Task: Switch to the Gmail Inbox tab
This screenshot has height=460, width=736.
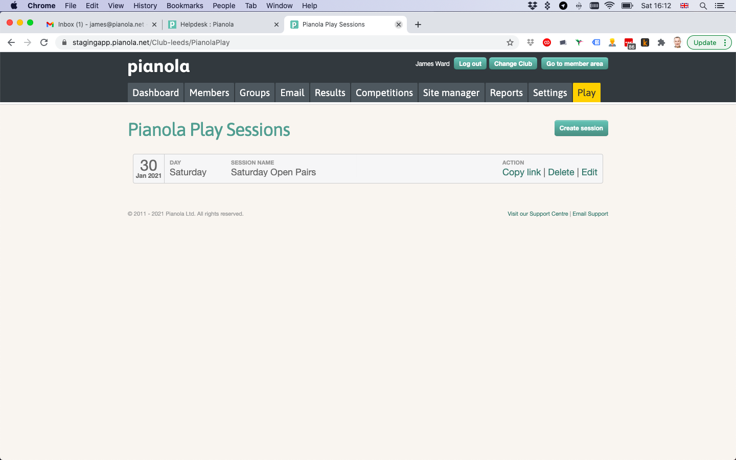Action: (x=101, y=25)
